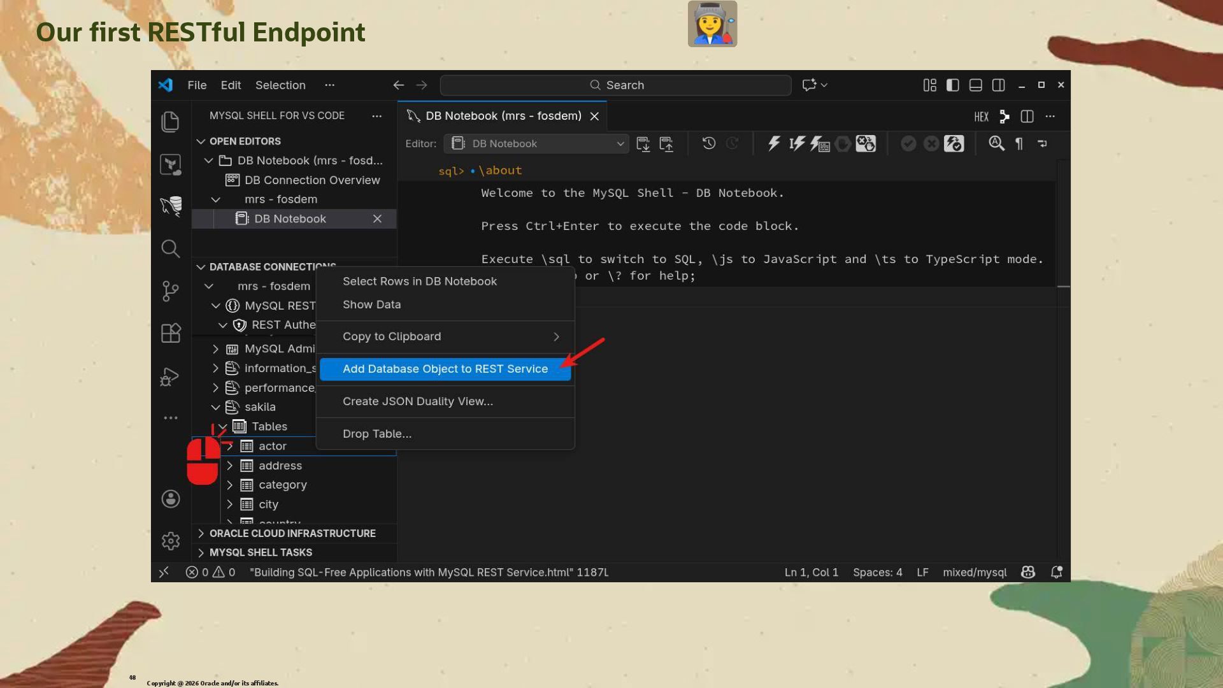Click the Execute lightning bolt toolbar icon
Viewport: 1223px width, 688px height.
774,143
